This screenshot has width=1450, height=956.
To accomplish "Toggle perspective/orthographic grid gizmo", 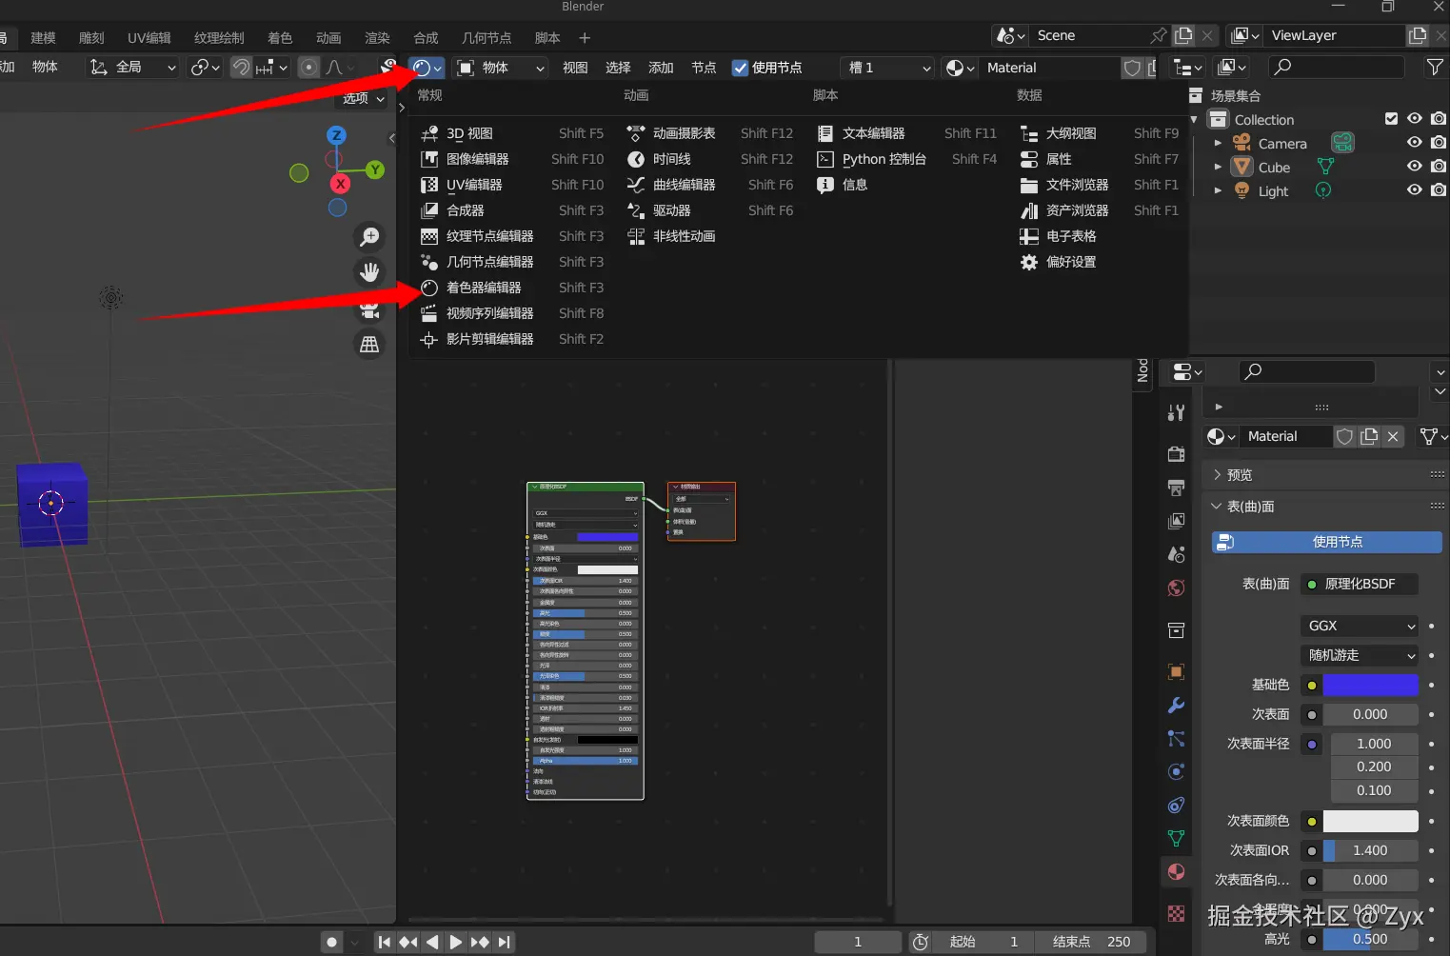I will click(369, 344).
